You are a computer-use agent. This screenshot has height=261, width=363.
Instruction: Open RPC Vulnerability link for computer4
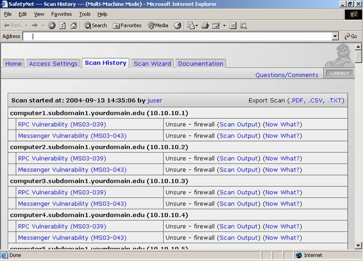pos(62,226)
